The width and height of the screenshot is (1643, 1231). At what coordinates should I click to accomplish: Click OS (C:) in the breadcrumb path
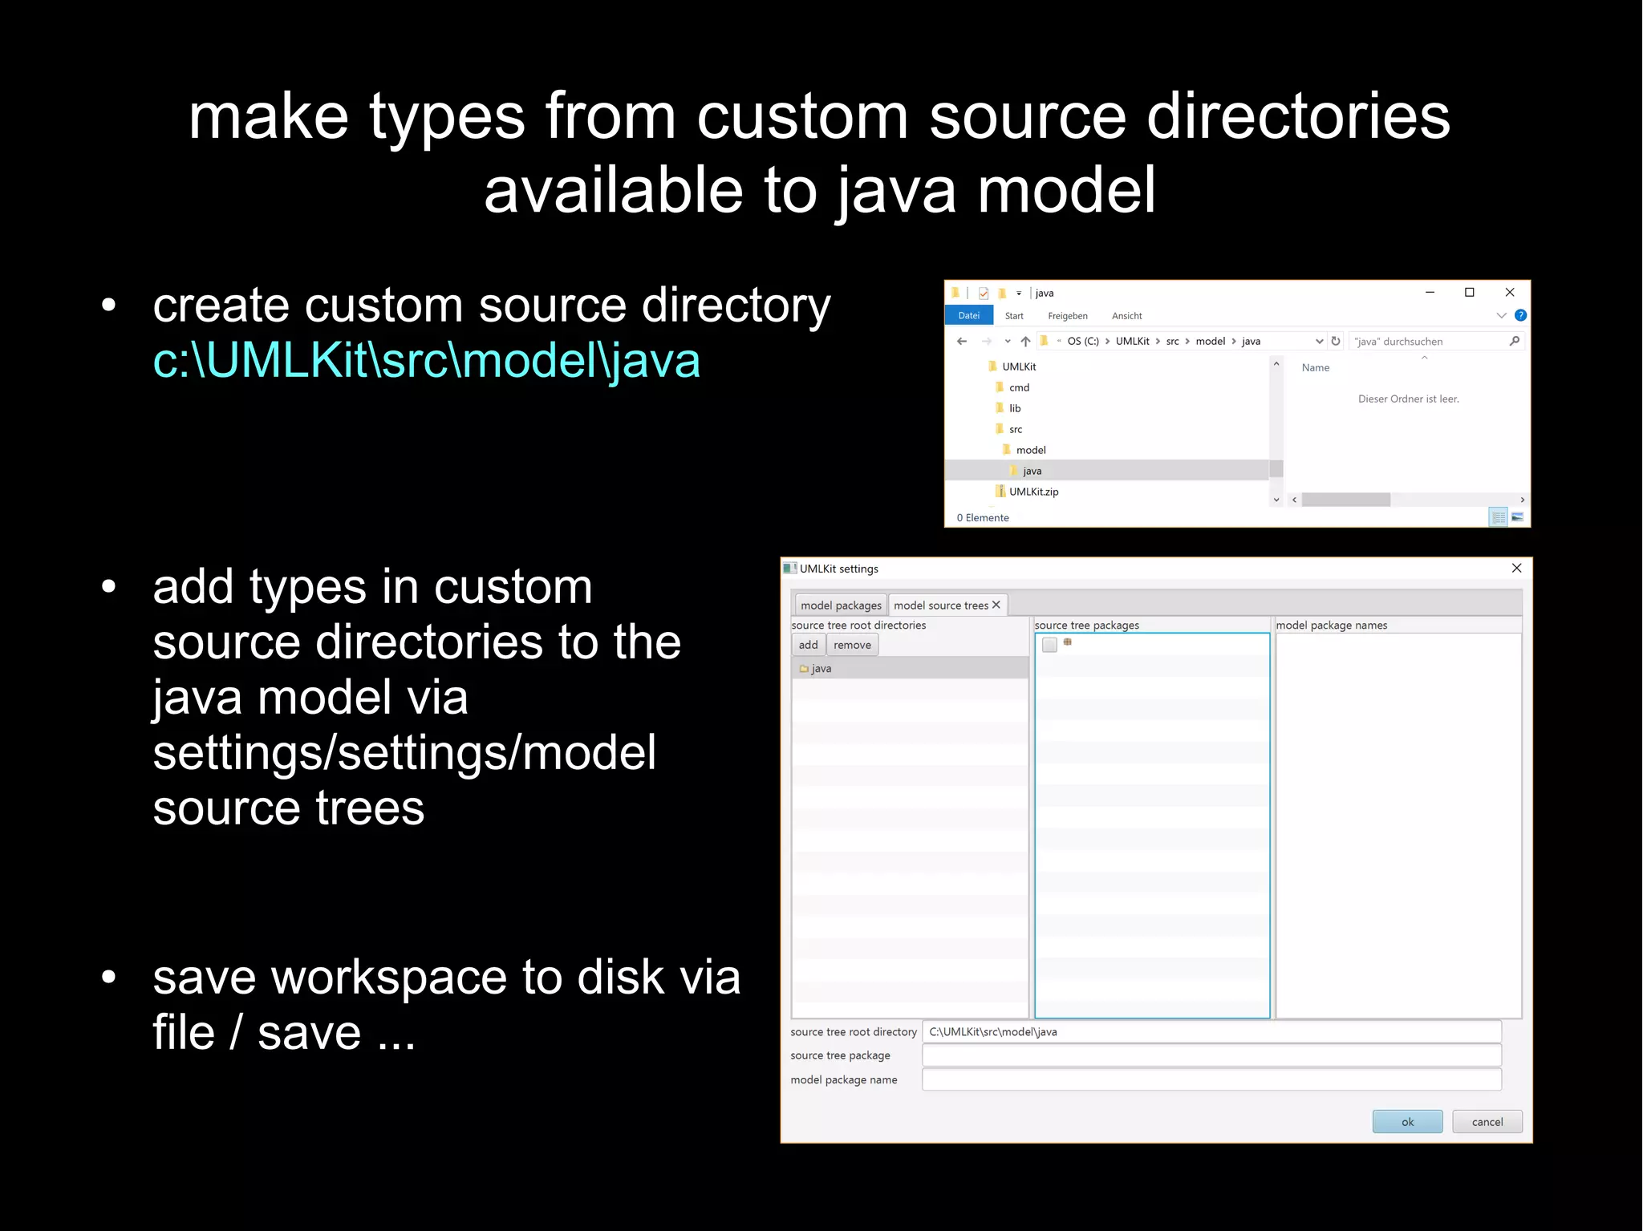click(1083, 341)
